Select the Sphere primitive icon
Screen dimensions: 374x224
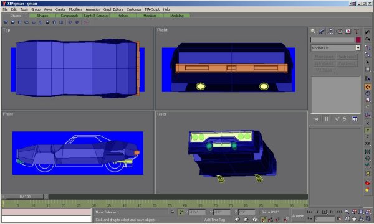[x=12, y=22]
